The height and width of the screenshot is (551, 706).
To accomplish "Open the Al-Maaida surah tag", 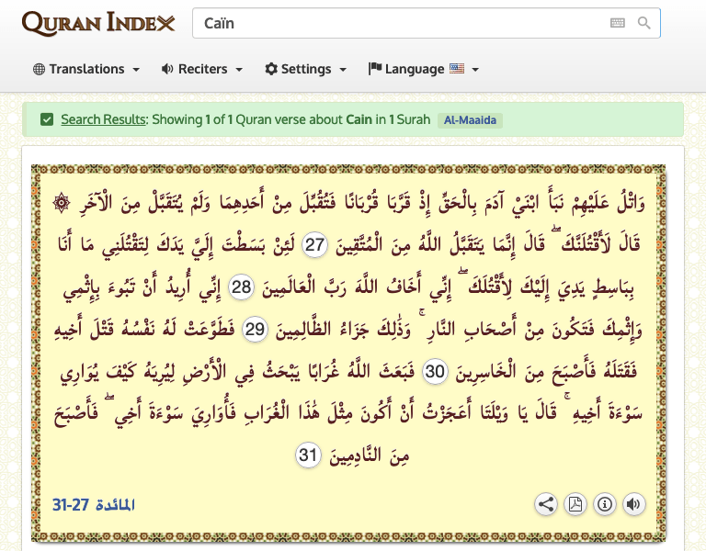I will (470, 120).
